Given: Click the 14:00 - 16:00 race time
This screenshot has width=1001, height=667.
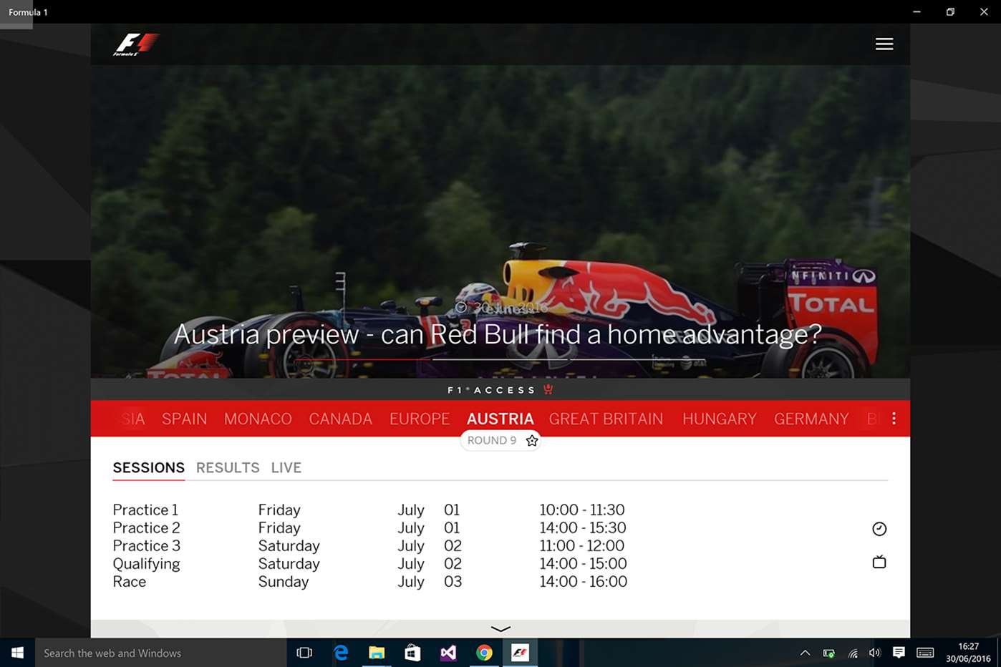Looking at the screenshot, I should [x=584, y=581].
